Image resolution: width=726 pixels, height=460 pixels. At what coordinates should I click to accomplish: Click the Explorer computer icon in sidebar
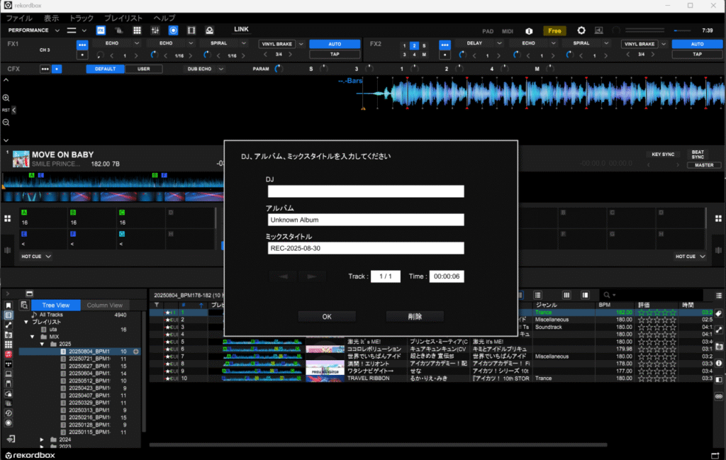click(9, 374)
